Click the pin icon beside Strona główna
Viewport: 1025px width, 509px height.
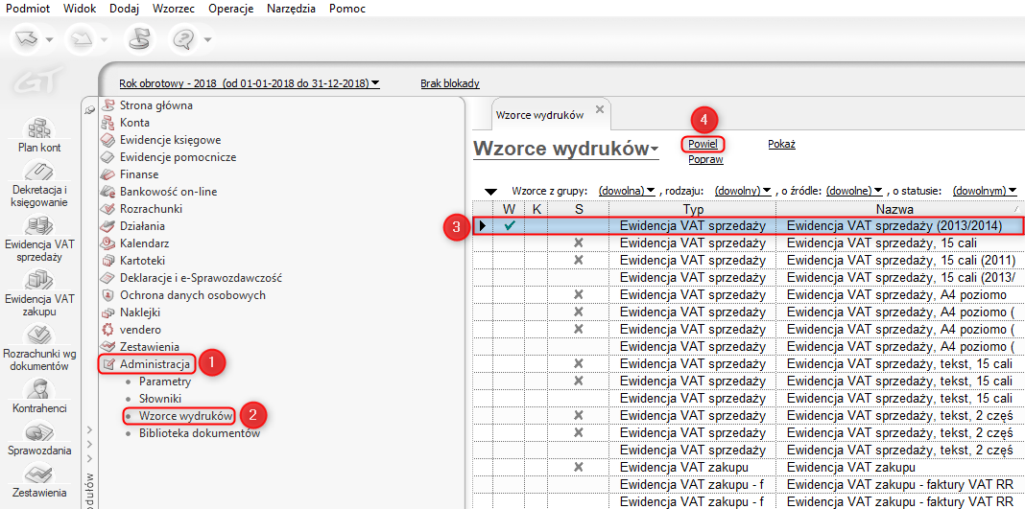pos(89,111)
